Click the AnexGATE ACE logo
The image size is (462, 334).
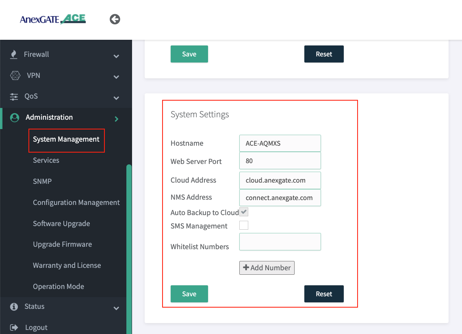[53, 19]
